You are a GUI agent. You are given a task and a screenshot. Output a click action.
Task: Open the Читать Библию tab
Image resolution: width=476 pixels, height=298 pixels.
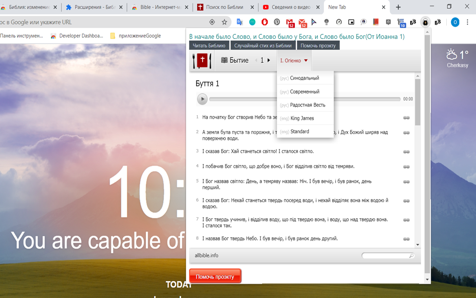(x=209, y=45)
